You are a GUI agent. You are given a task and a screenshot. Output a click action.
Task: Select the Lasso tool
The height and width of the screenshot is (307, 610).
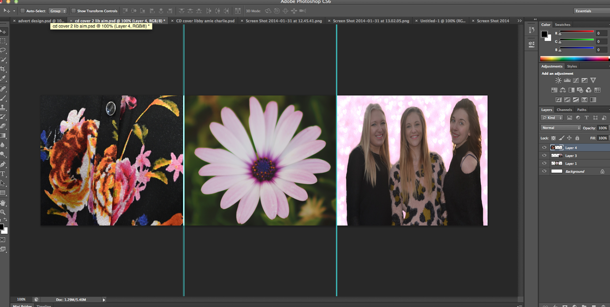pos(3,50)
